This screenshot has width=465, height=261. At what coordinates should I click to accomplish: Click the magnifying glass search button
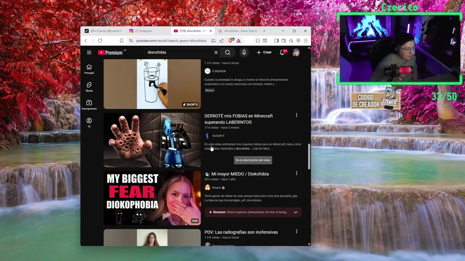[x=228, y=53]
